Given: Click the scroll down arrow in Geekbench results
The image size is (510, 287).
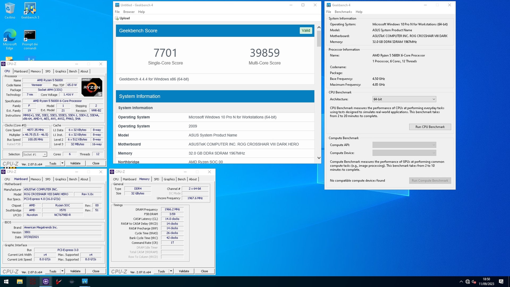Looking at the screenshot, I should pos(319,158).
